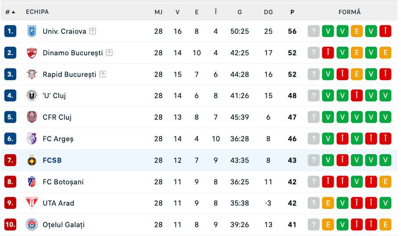
Task: Sort the table by rank column
Action: pos(10,12)
